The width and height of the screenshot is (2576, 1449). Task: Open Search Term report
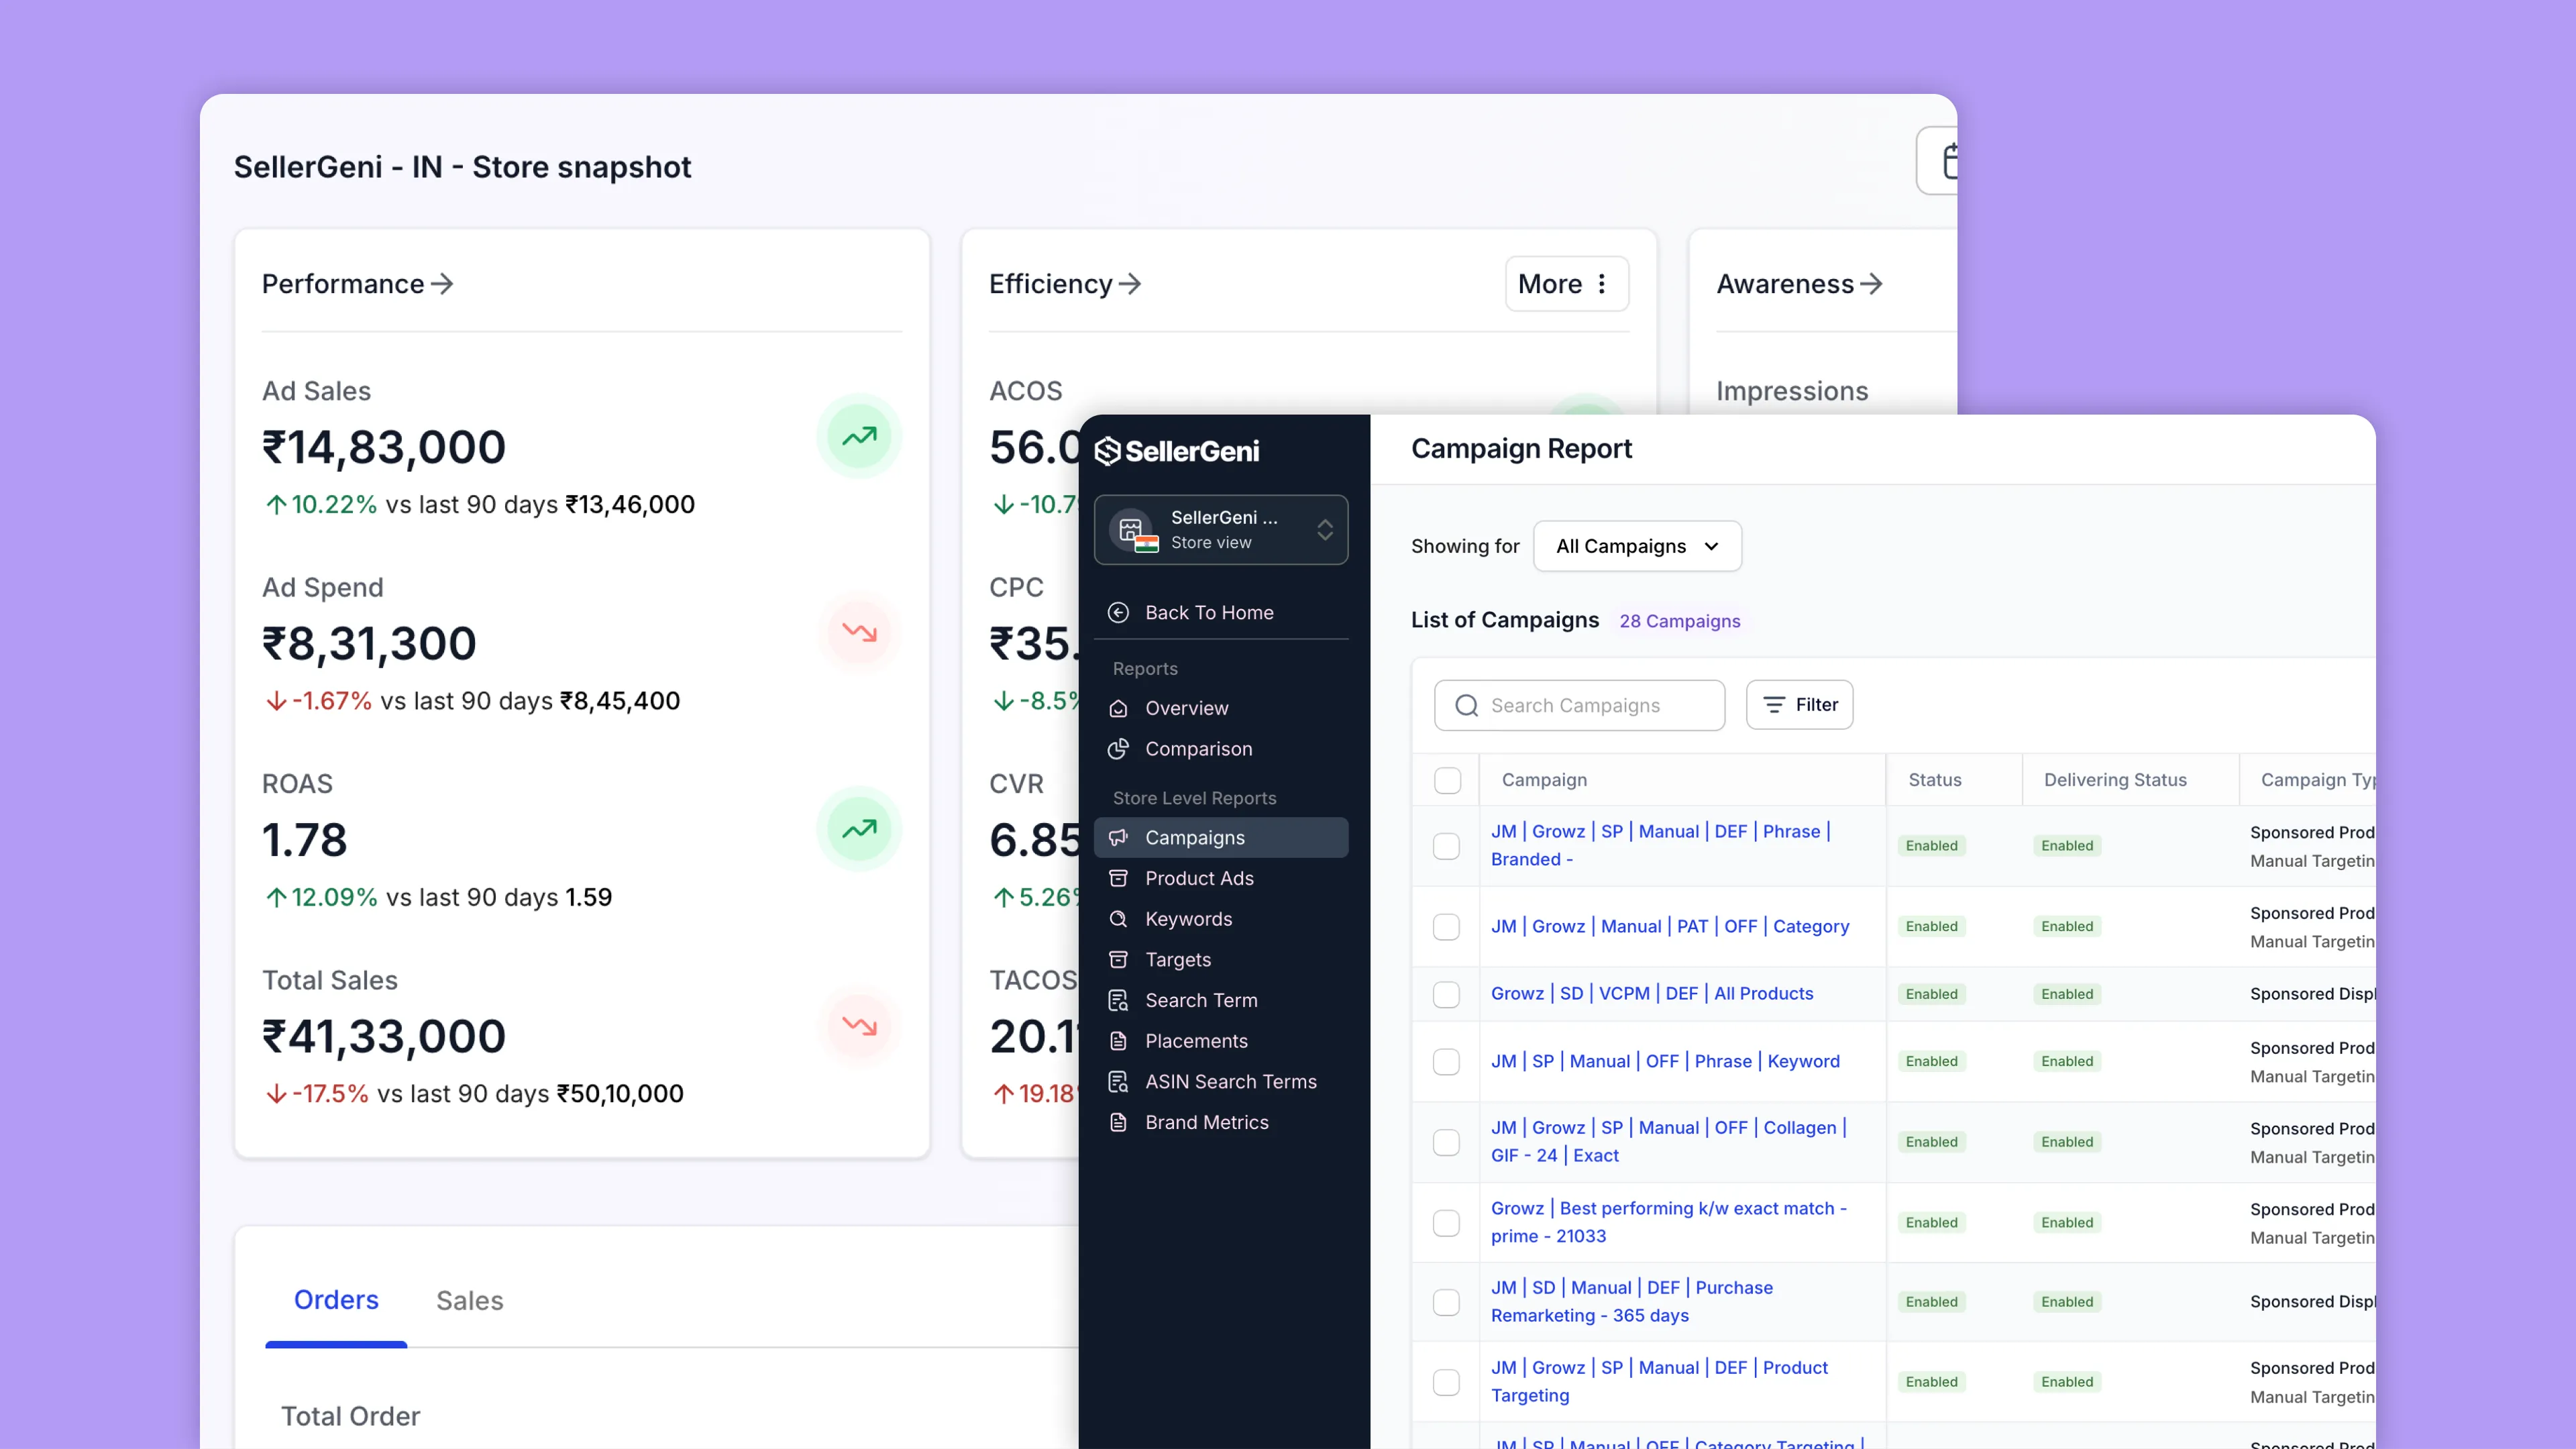tap(1221, 1000)
